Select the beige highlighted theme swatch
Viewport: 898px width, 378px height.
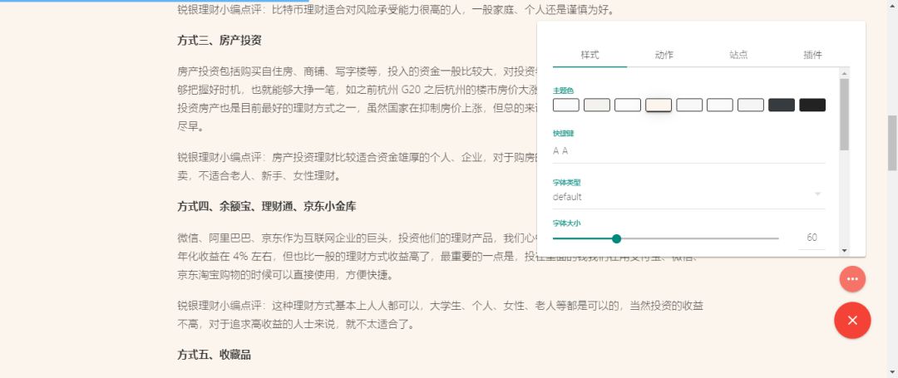(x=659, y=105)
